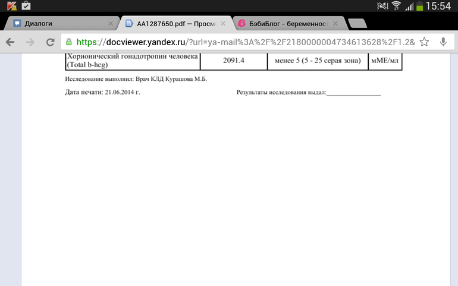Image resolution: width=458 pixels, height=286 pixels.
Task: Close the AA1287650.pdf tab
Action: 223,24
